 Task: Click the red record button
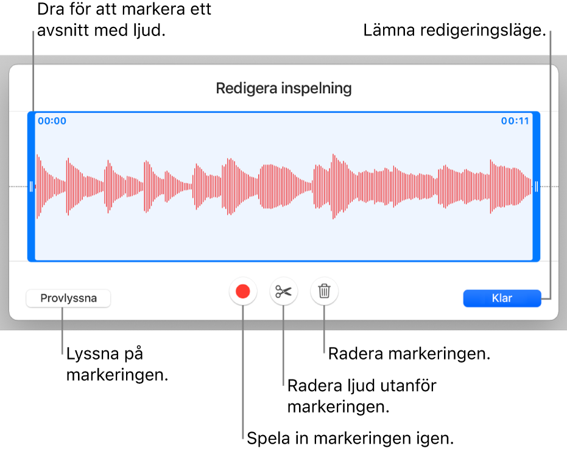(x=243, y=292)
